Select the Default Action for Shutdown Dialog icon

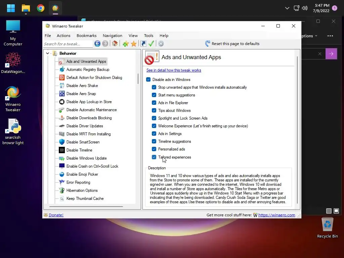(62, 78)
